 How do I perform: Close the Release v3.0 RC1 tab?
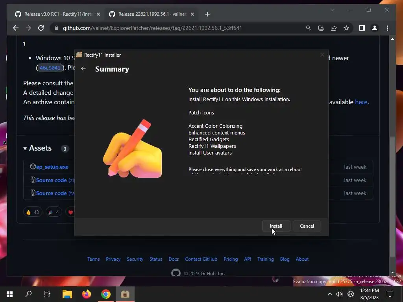tap(98, 14)
